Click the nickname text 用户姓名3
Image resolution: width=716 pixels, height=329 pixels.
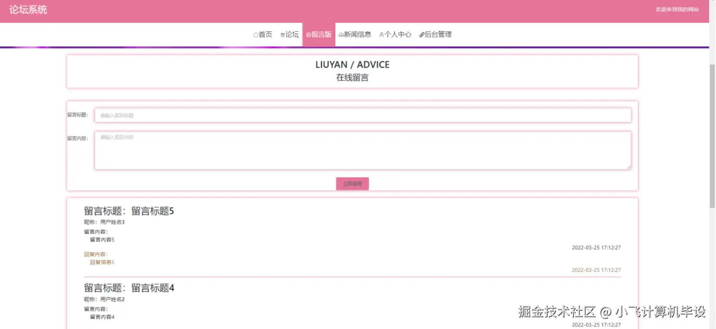click(x=112, y=222)
